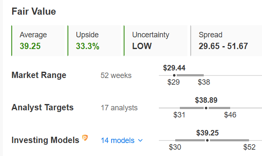Click the $38 upper market range label
This screenshot has height=156, width=262.
[x=204, y=82]
